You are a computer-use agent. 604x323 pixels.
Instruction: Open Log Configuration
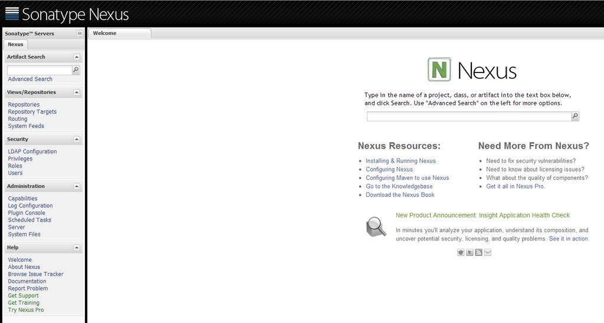pos(31,206)
